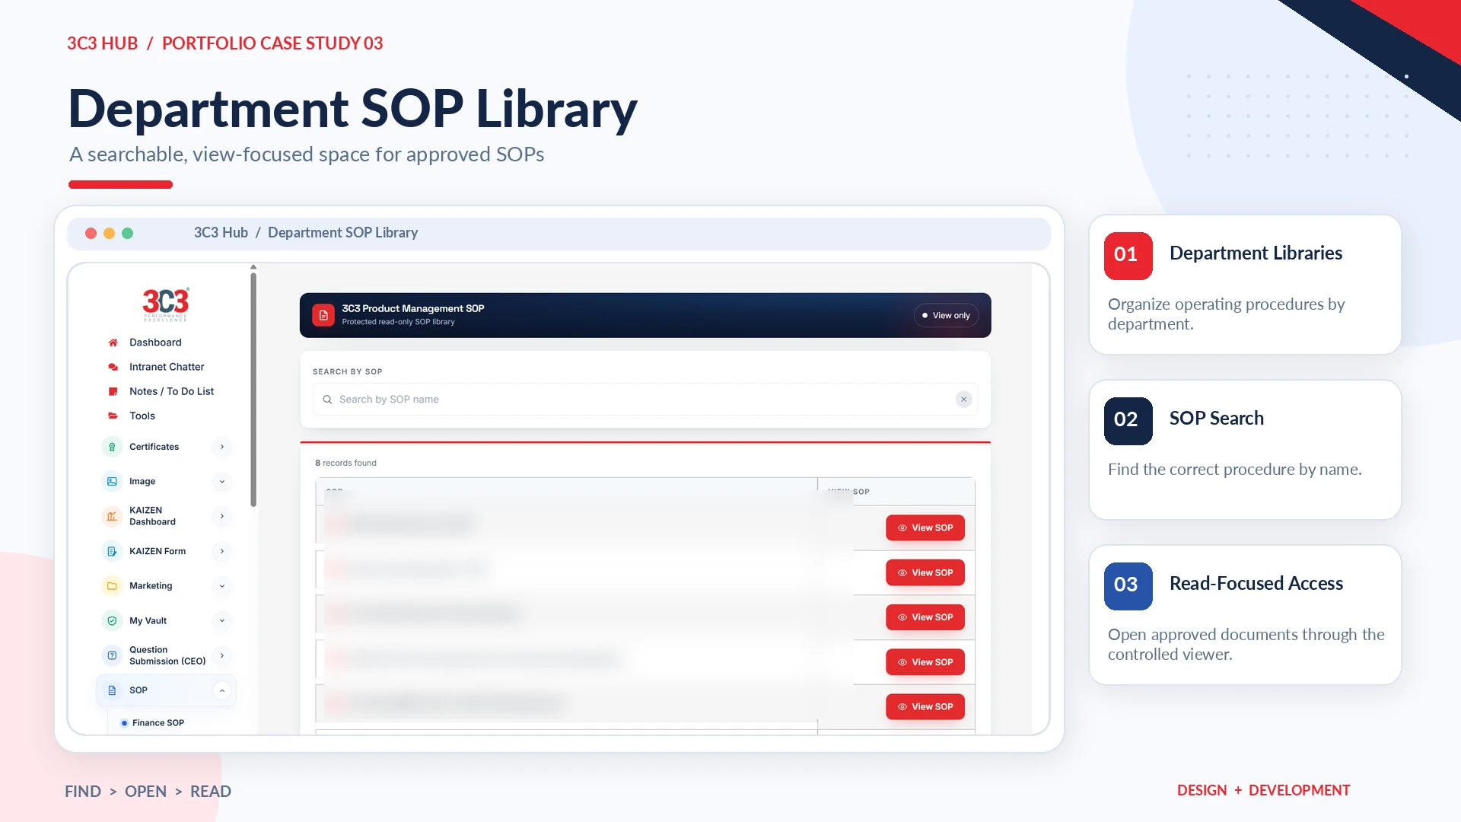Open the Tools menu label
The width and height of the screenshot is (1461, 822).
click(x=142, y=416)
